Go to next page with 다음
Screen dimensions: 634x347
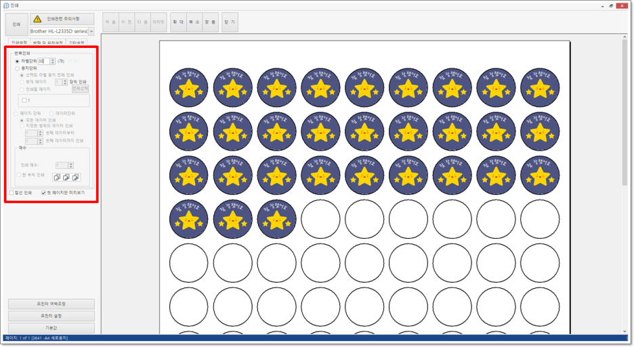click(142, 22)
